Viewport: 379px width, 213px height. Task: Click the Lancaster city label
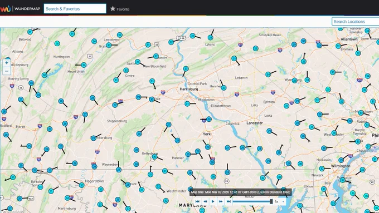pos(255,123)
